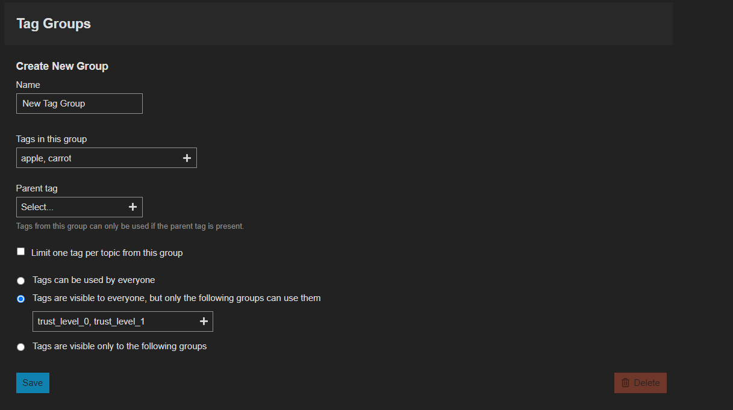Click the plus icon in Parent tag selector
The image size is (733, 410).
tap(133, 207)
